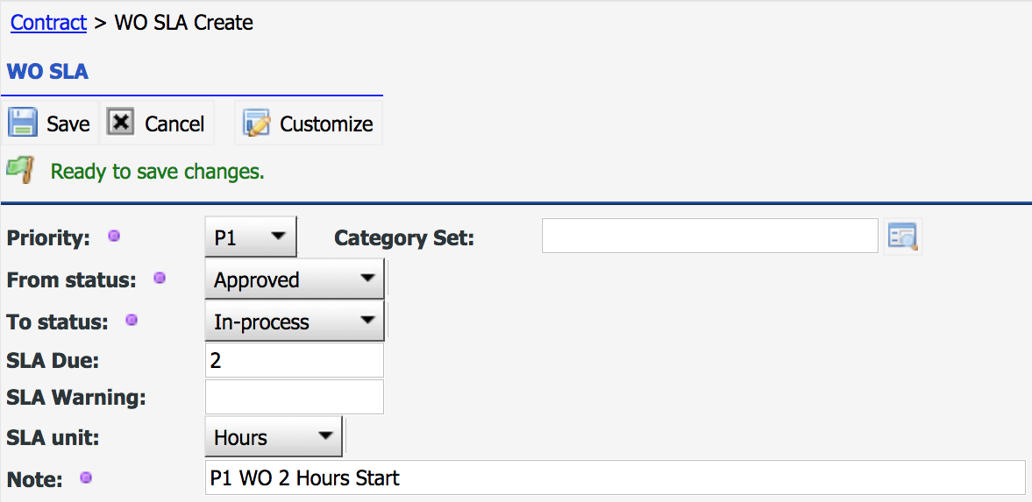Click the Note text field
Viewport: 1032px width, 502px height.
pos(615,477)
